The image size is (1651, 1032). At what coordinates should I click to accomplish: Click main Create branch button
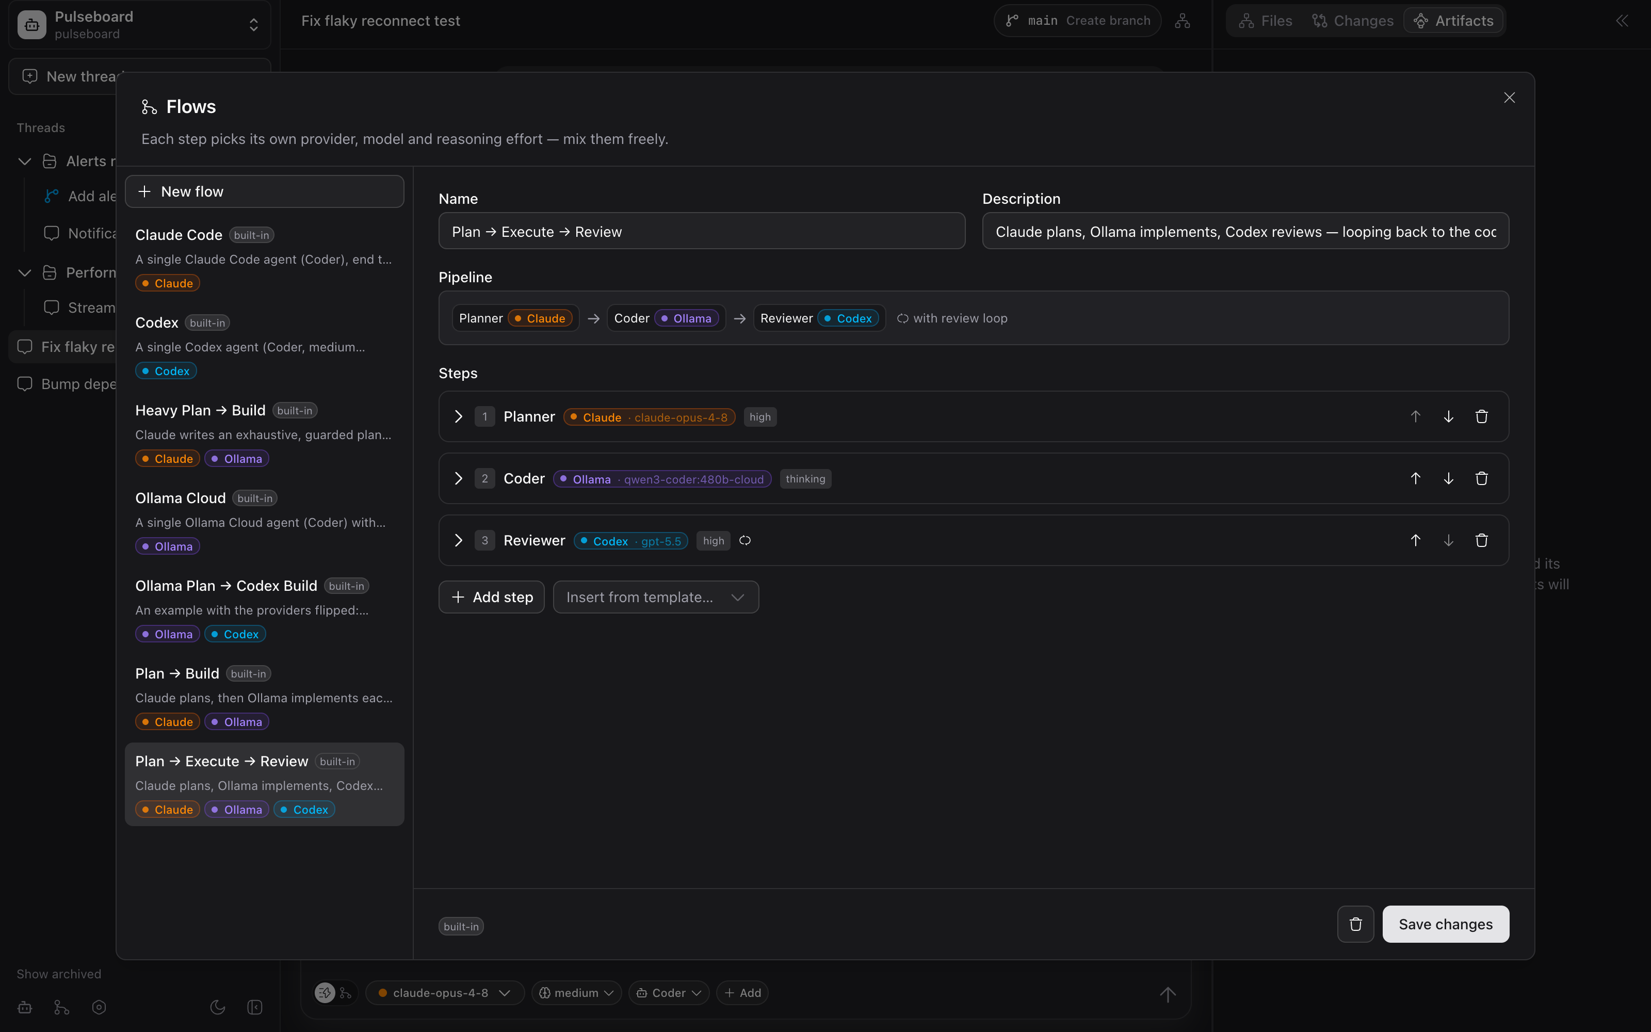coord(1078,21)
